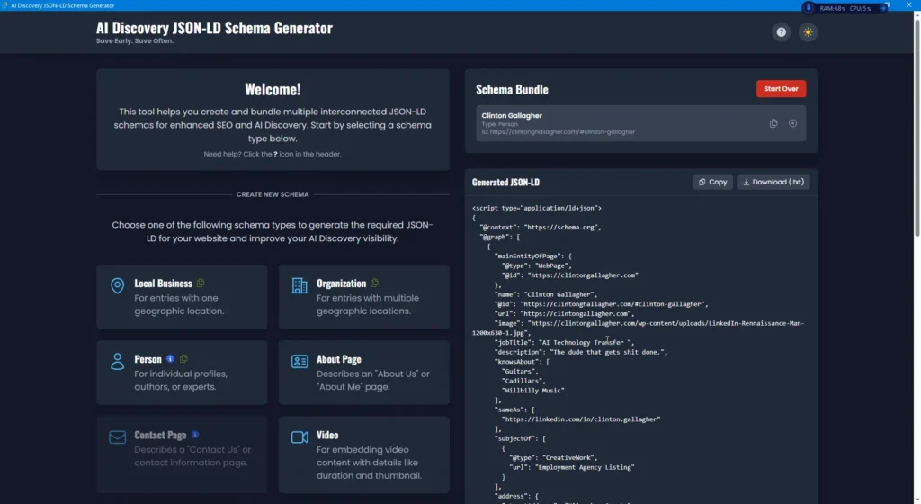Open help via question mark icon
Image resolution: width=921 pixels, height=504 pixels.
[x=781, y=32]
